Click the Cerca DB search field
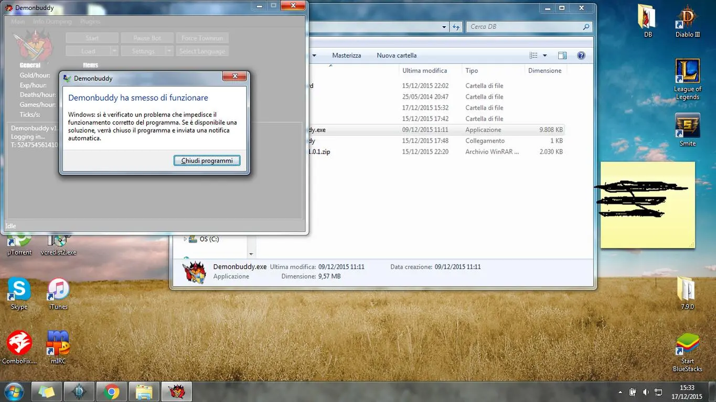Viewport: 716px width, 402px height. tap(525, 27)
